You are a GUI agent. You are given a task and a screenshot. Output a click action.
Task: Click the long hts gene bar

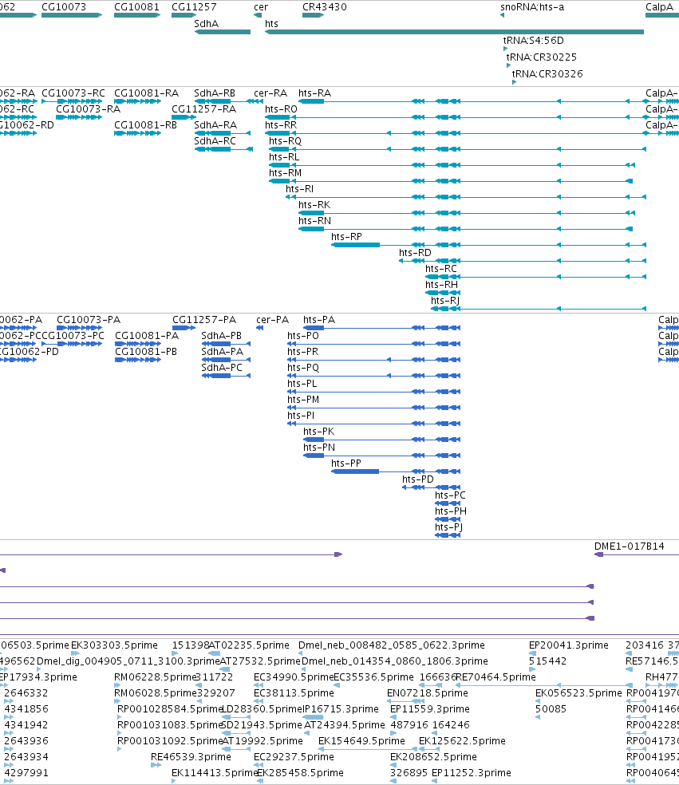(x=454, y=32)
